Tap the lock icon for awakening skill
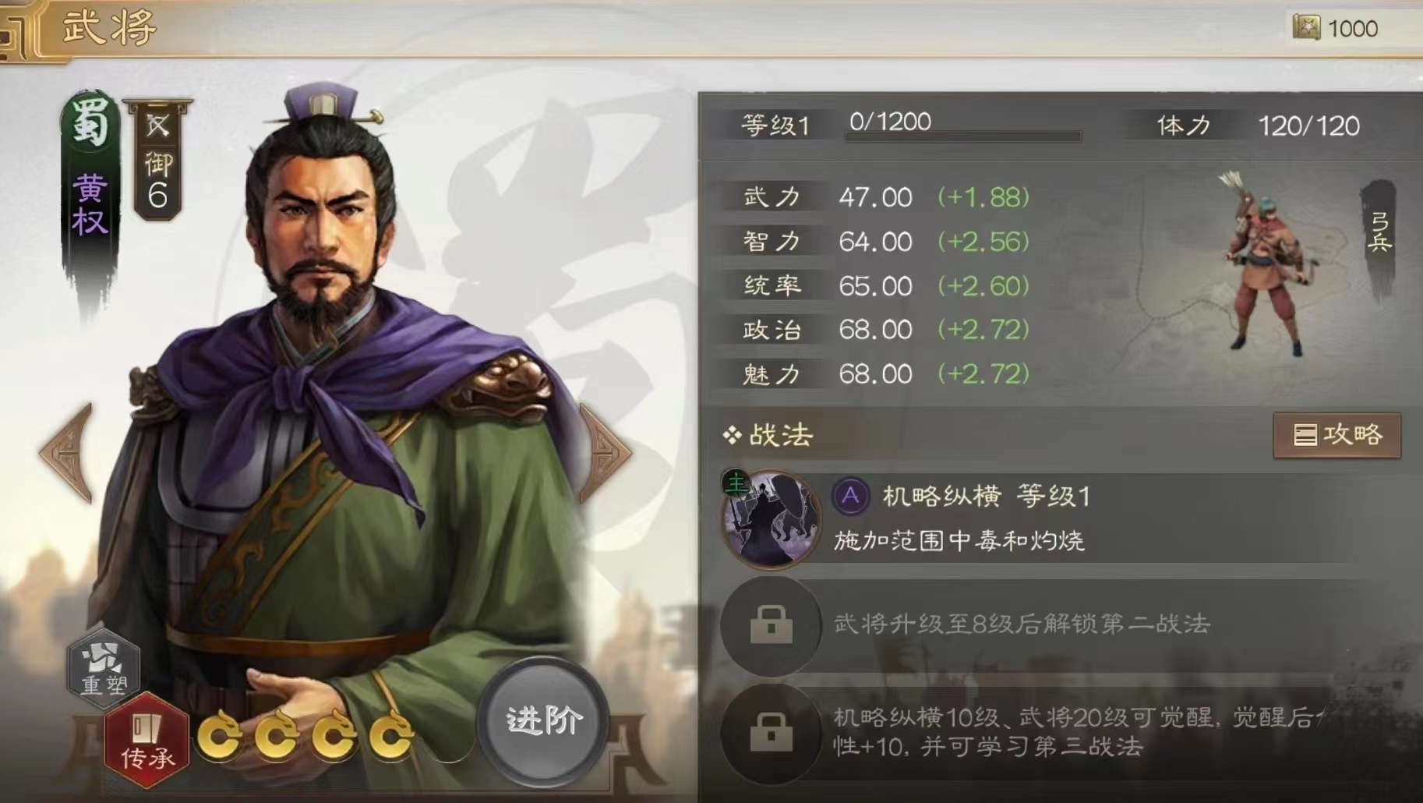Viewport: 1423px width, 803px height. point(771,732)
